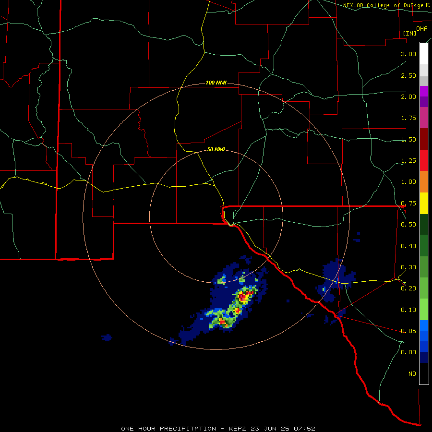Click the 100 NMI range ring label
The height and width of the screenshot is (432, 432).
(x=216, y=83)
